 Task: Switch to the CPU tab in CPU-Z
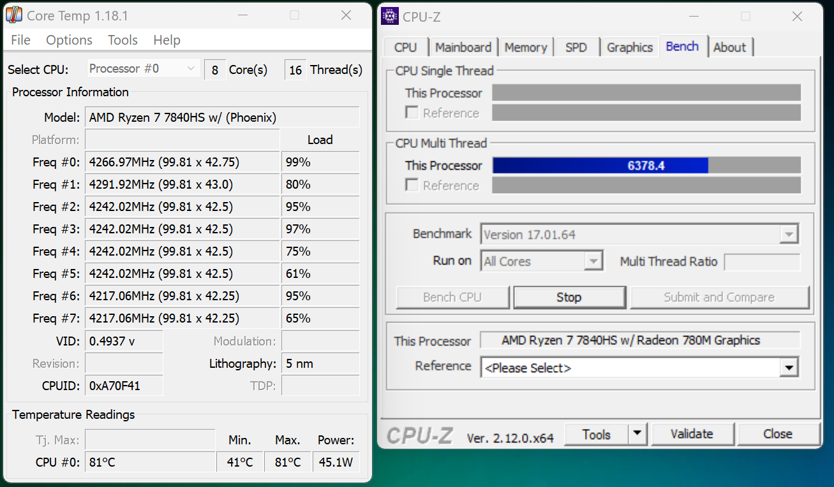405,48
